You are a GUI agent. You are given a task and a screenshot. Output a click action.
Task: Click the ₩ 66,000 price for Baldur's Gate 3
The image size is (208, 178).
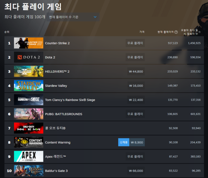click(x=136, y=171)
